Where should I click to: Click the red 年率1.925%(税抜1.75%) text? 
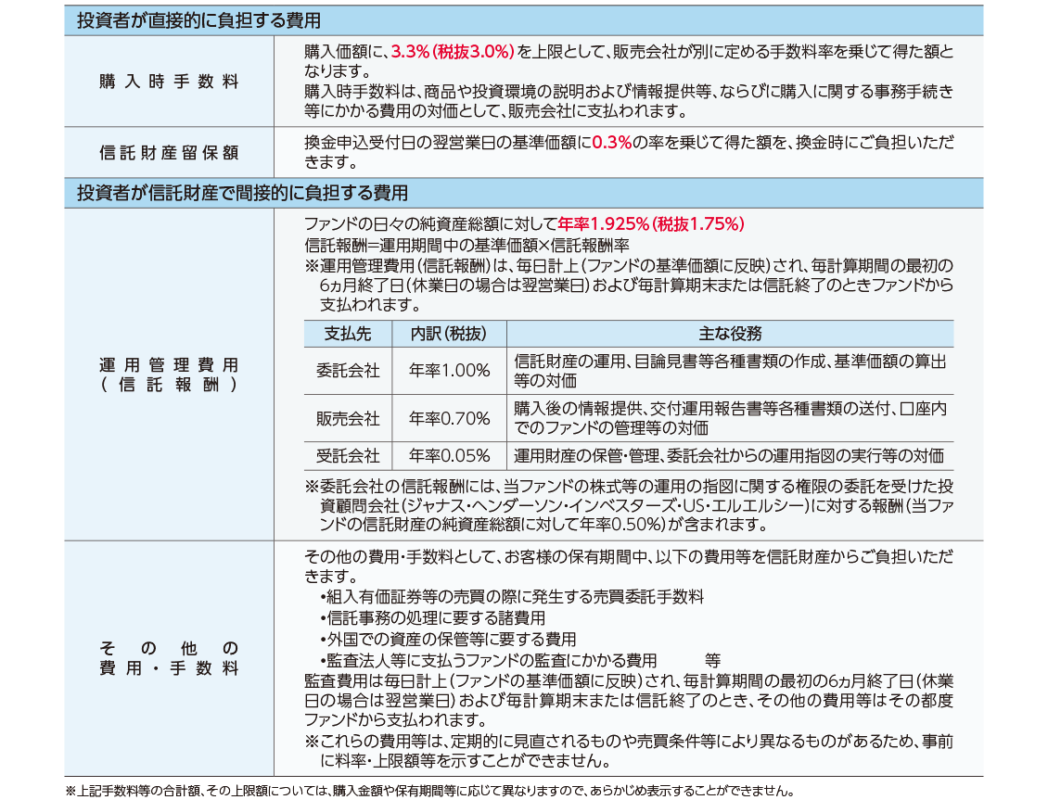click(651, 224)
